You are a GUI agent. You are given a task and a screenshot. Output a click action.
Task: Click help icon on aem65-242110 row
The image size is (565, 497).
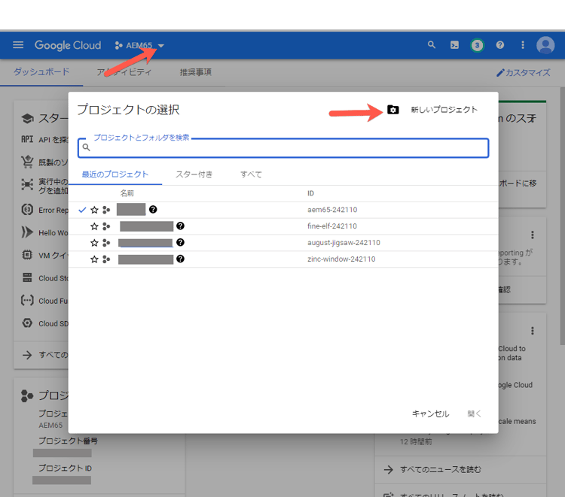point(153,209)
